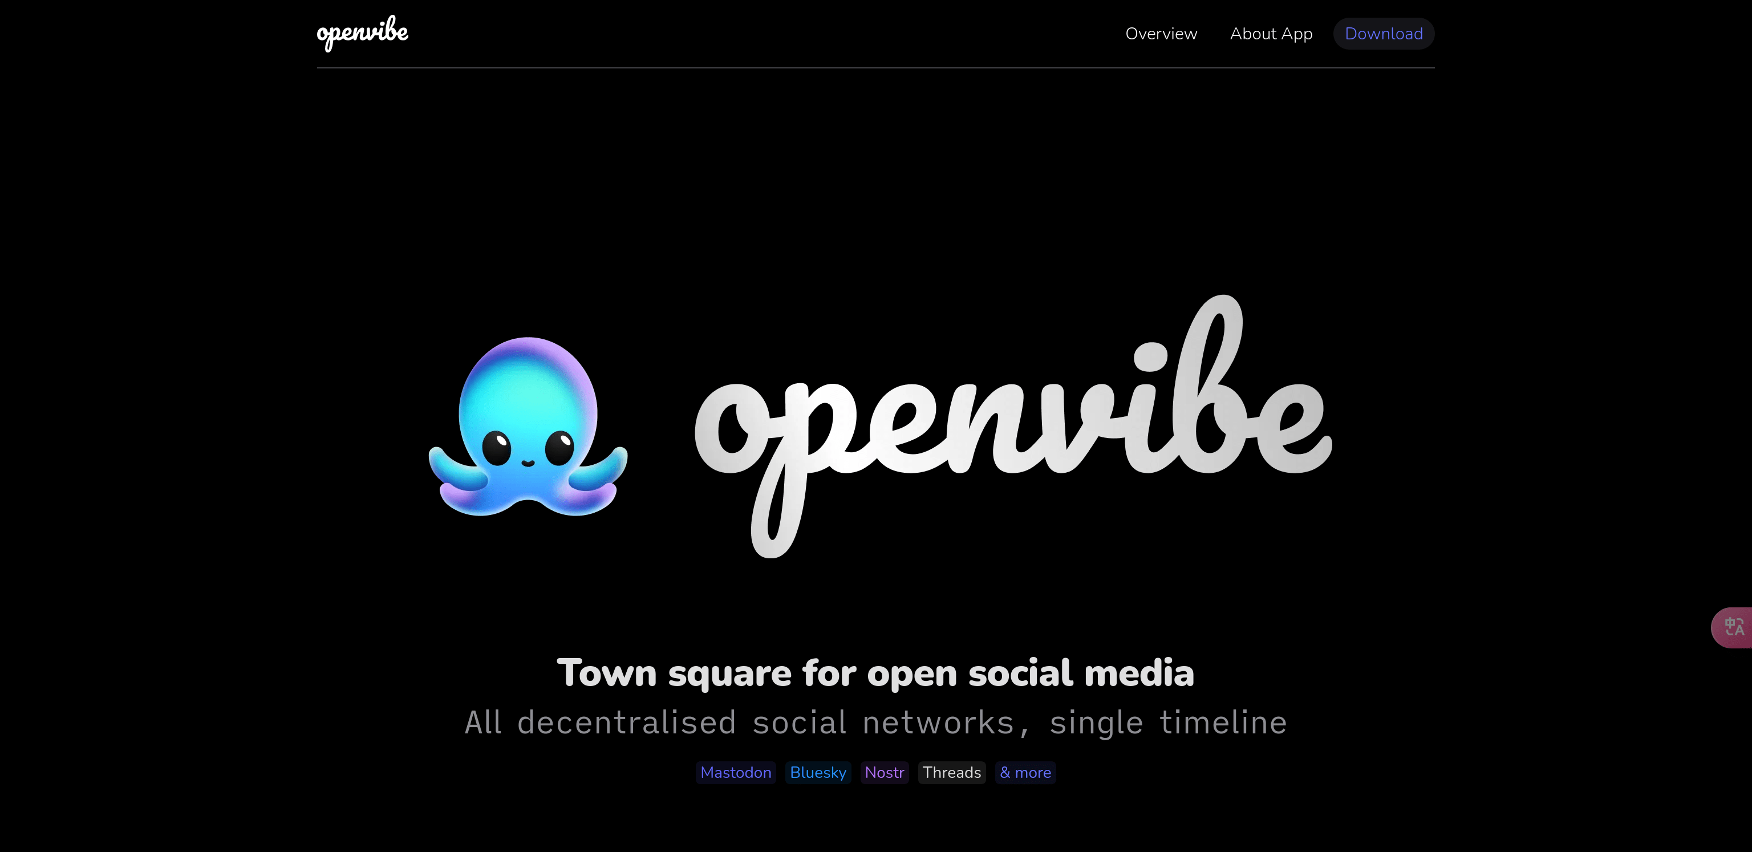The height and width of the screenshot is (852, 1752).
Task: Select the Mastodon tag
Action: coord(735,772)
